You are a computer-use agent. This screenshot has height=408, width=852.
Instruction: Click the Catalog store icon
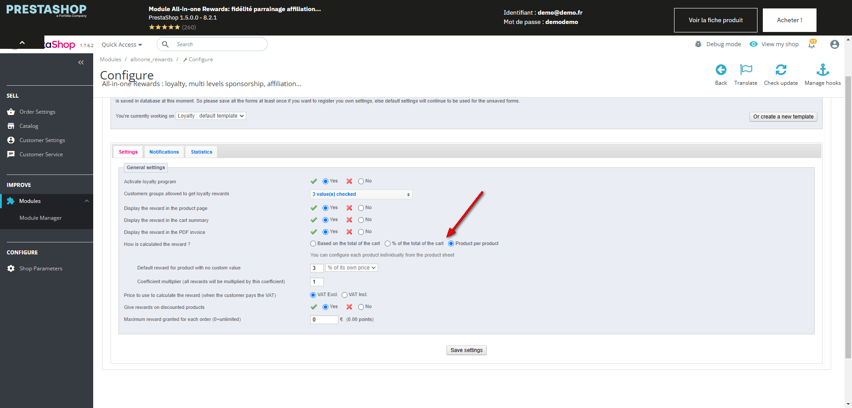(11, 126)
